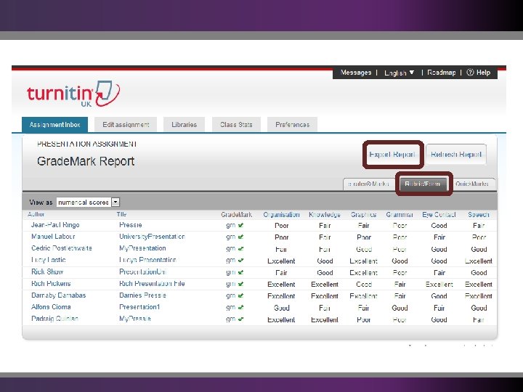Screen dimensions: 523x392
Task: Open the paper Barnies Pressie
Action: [x=142, y=295]
